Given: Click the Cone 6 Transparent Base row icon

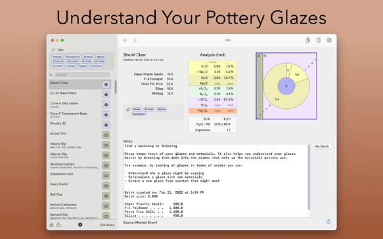Looking at the screenshot, I should point(106,115).
